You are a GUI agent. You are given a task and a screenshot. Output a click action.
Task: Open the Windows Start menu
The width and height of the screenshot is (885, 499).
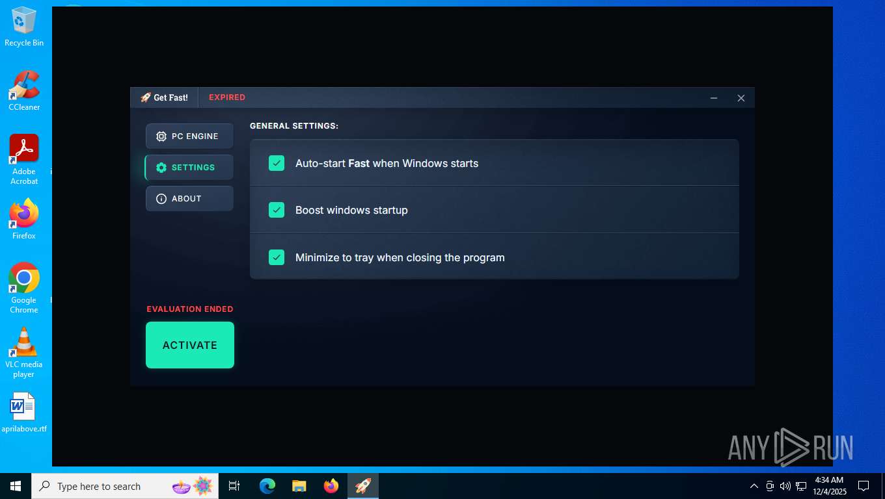(16, 486)
